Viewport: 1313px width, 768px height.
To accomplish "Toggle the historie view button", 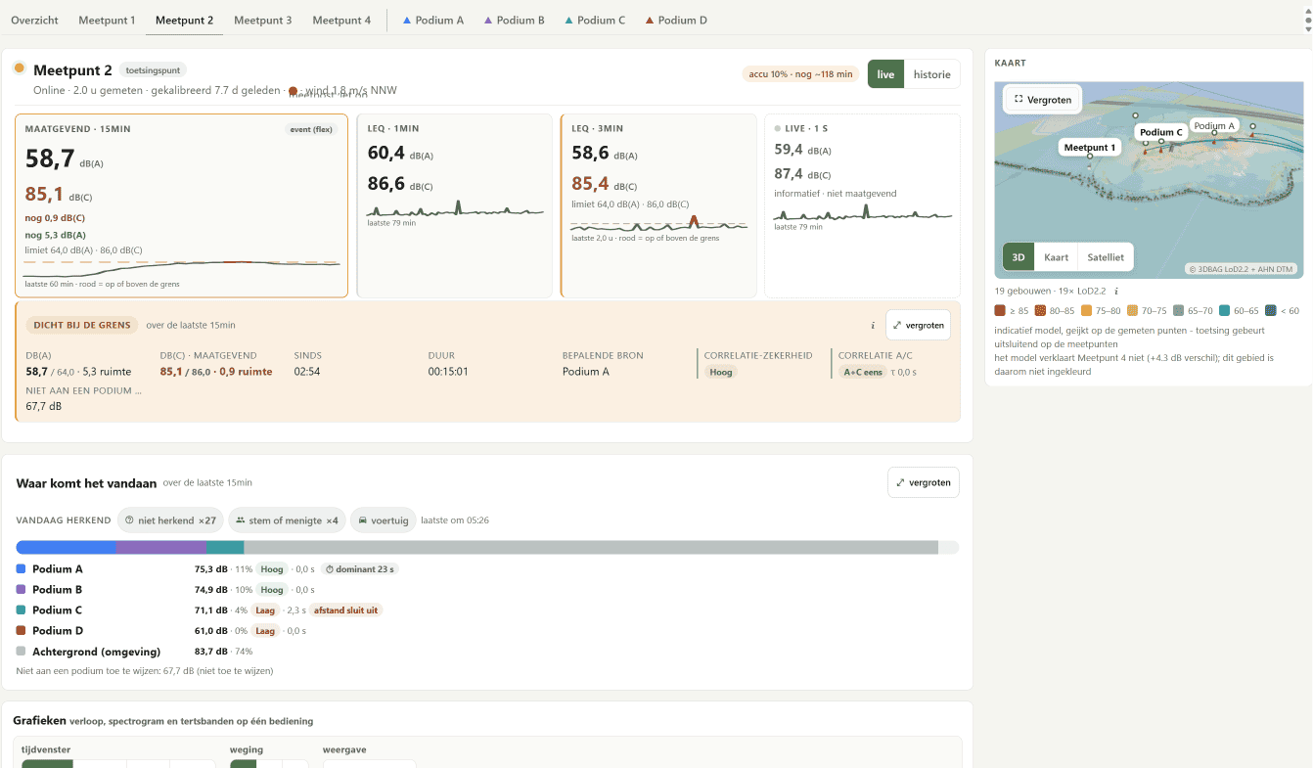I will (931, 74).
